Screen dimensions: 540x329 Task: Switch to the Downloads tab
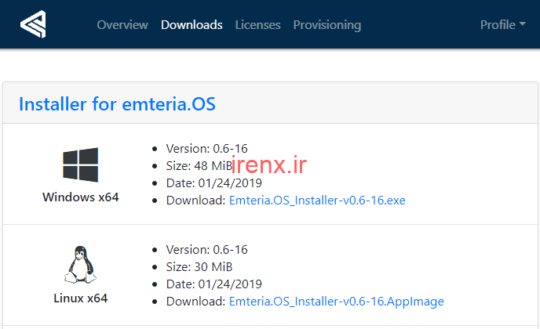point(192,25)
